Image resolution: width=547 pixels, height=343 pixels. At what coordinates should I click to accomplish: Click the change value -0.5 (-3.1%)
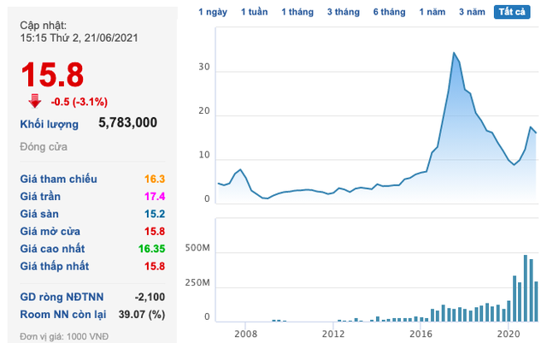click(79, 102)
